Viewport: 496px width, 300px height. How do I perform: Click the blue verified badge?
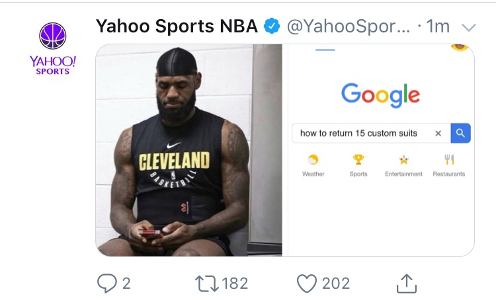pyautogui.click(x=272, y=26)
